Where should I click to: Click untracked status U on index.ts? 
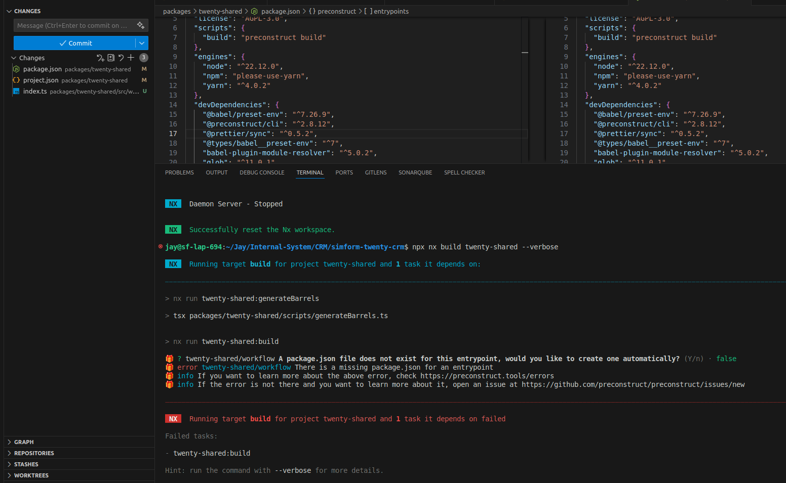pyautogui.click(x=145, y=91)
